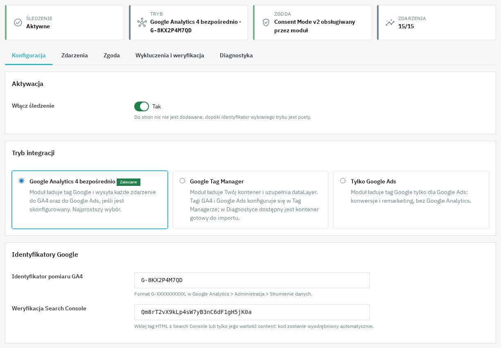
Task: Click the Włącz śledzenie label
Action: (33, 106)
